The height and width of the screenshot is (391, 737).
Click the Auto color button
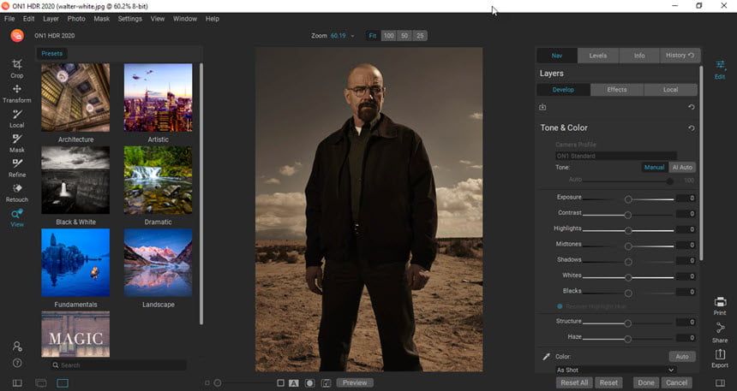click(x=682, y=357)
